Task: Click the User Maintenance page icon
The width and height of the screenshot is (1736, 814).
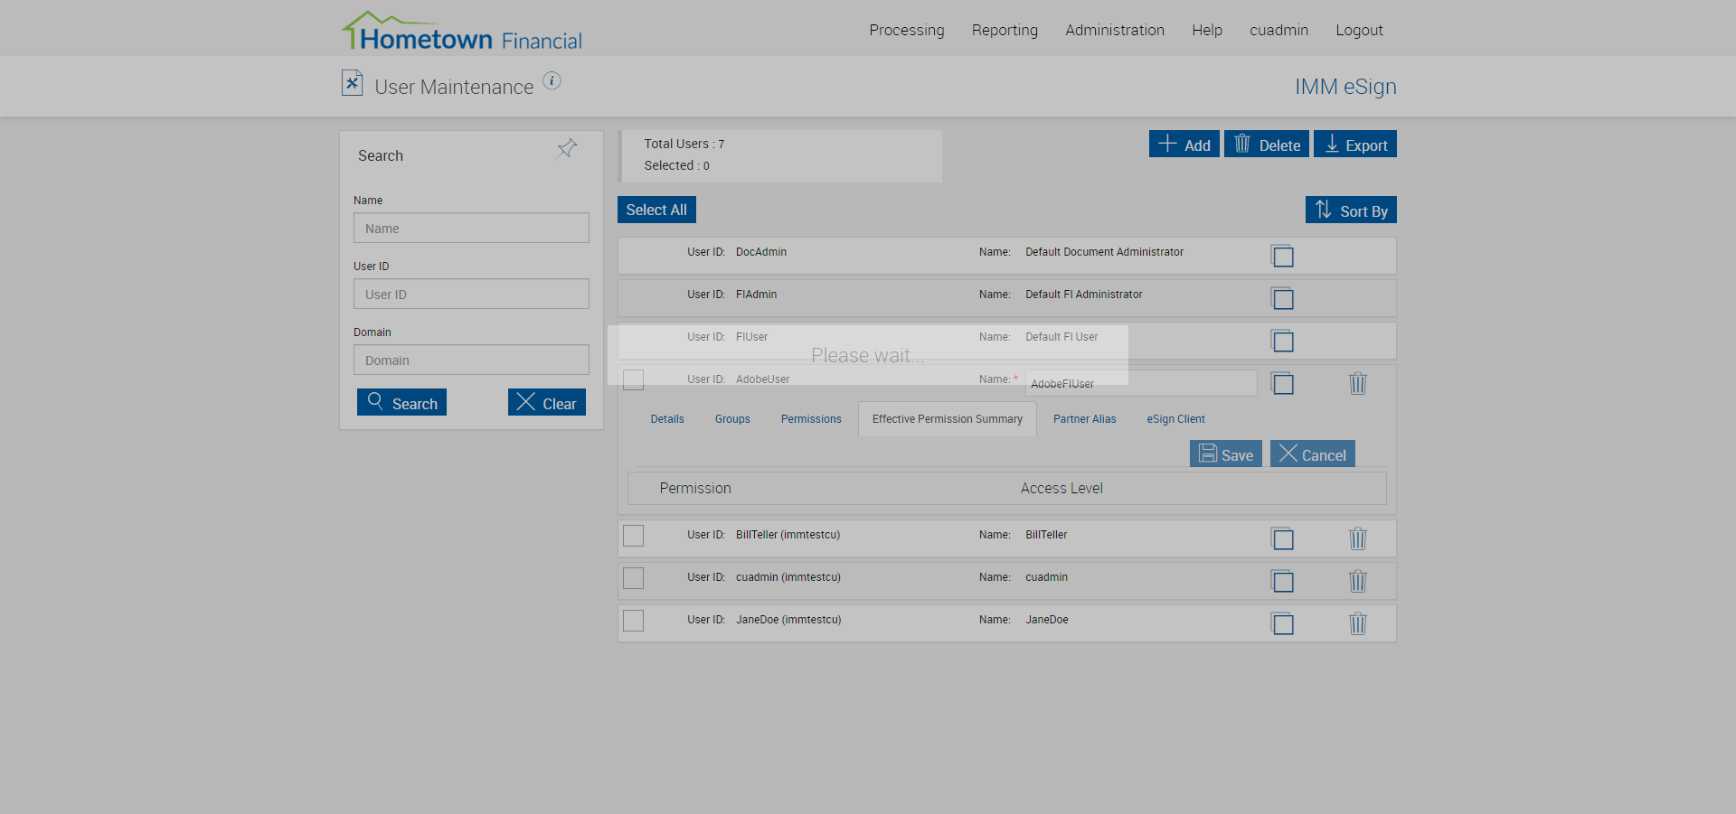Action: click(352, 83)
